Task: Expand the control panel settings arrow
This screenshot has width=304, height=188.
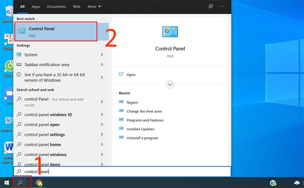Action: [x=102, y=135]
